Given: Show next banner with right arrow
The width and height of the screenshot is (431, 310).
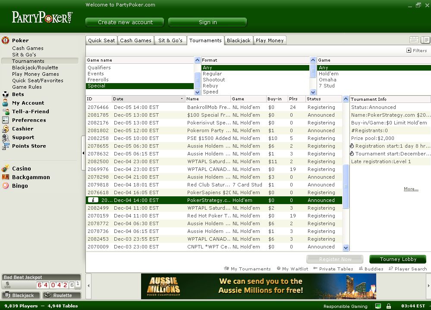Looking at the screenshot, I should pos(428,286).
